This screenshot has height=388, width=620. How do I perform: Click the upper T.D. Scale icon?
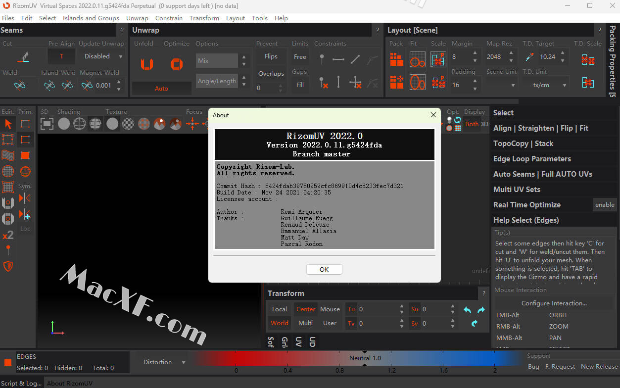point(588,60)
